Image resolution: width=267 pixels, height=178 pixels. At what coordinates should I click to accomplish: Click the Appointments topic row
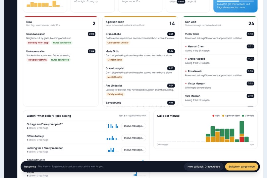pyautogui.click(x=86, y=159)
